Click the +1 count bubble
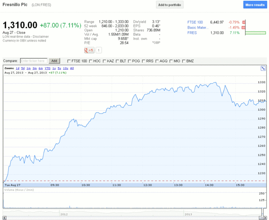The height and width of the screenshot is (220, 269). [99, 50]
